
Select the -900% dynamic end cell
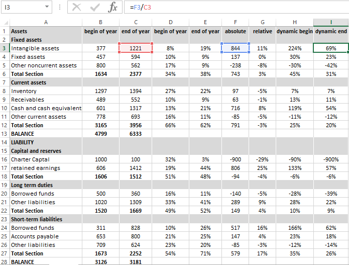pos(331,159)
